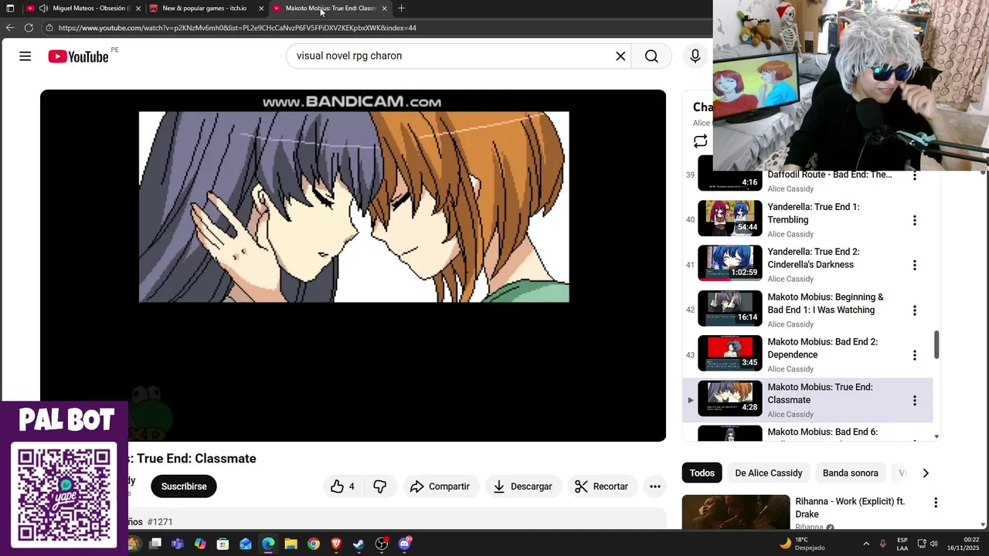Open options for Daffodil Route Bad End
Image resolution: width=989 pixels, height=556 pixels.
pos(914,175)
